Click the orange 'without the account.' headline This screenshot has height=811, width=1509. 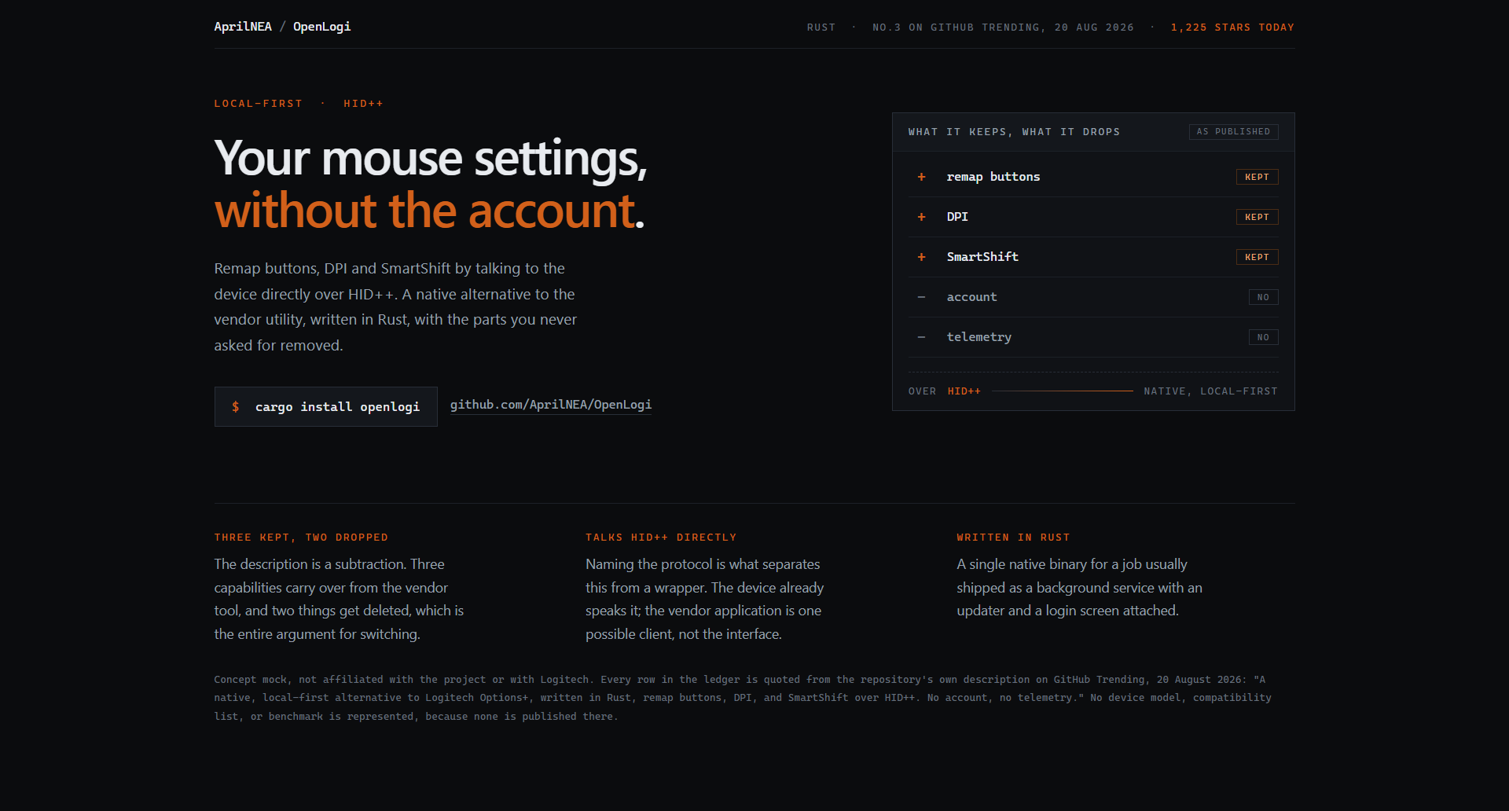[x=429, y=211]
